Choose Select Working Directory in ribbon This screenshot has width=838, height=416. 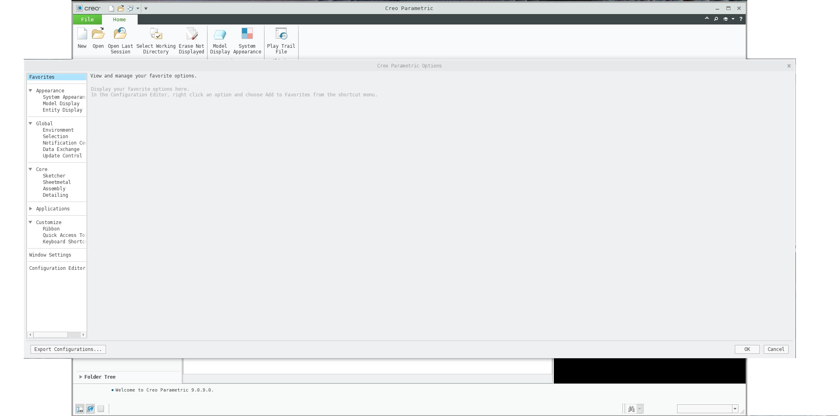pyautogui.click(x=156, y=41)
